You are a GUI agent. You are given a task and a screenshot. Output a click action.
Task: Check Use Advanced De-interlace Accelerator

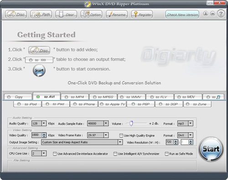55,154
